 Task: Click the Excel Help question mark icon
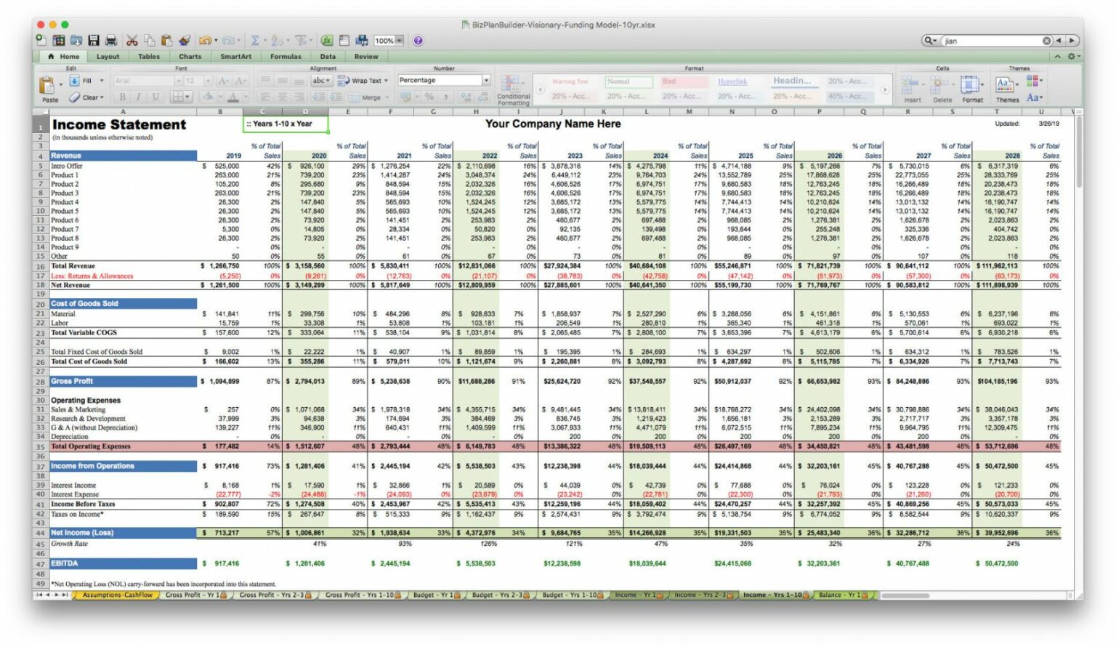pos(418,41)
